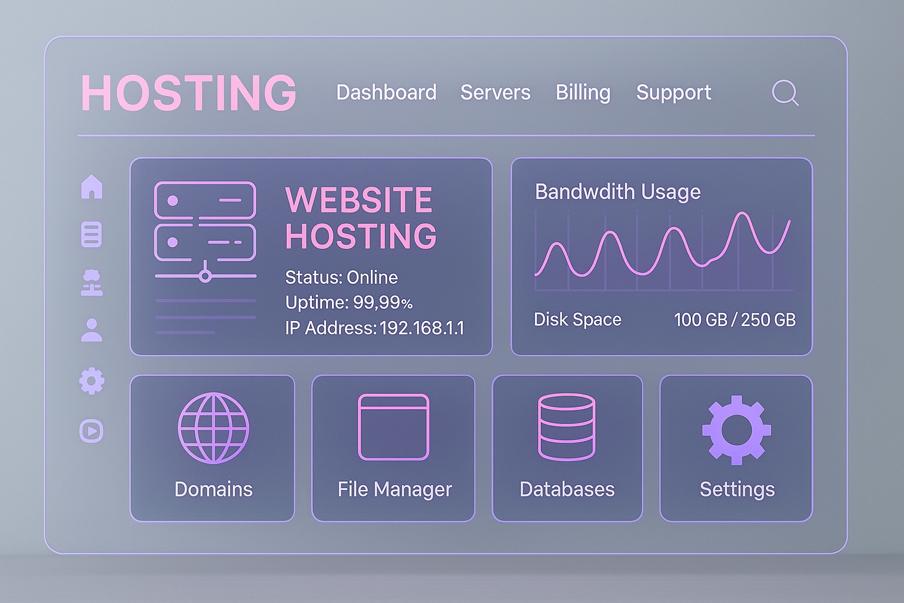Select the sidebar list document icon
Viewport: 904px width, 603px height.
coord(91,234)
